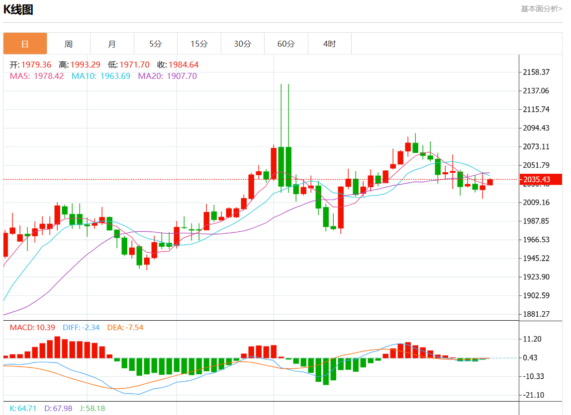Open the 基本面分析> link
Viewport: 571px width, 415px height.
pos(542,9)
